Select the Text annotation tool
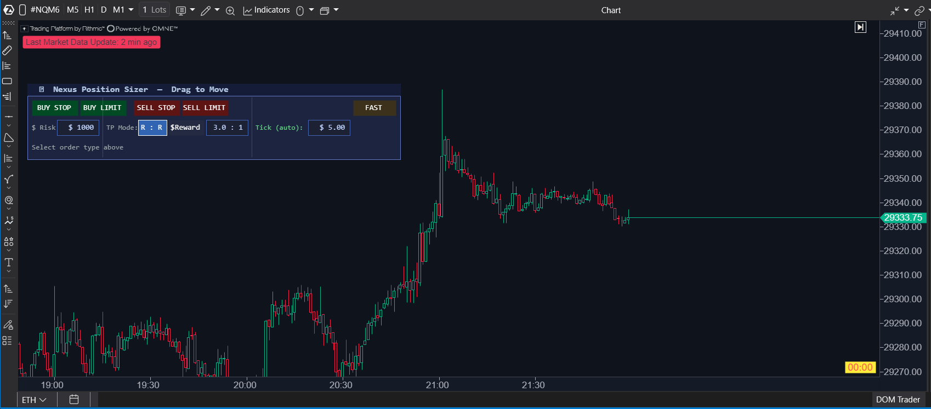This screenshot has height=409, width=931. [x=8, y=262]
